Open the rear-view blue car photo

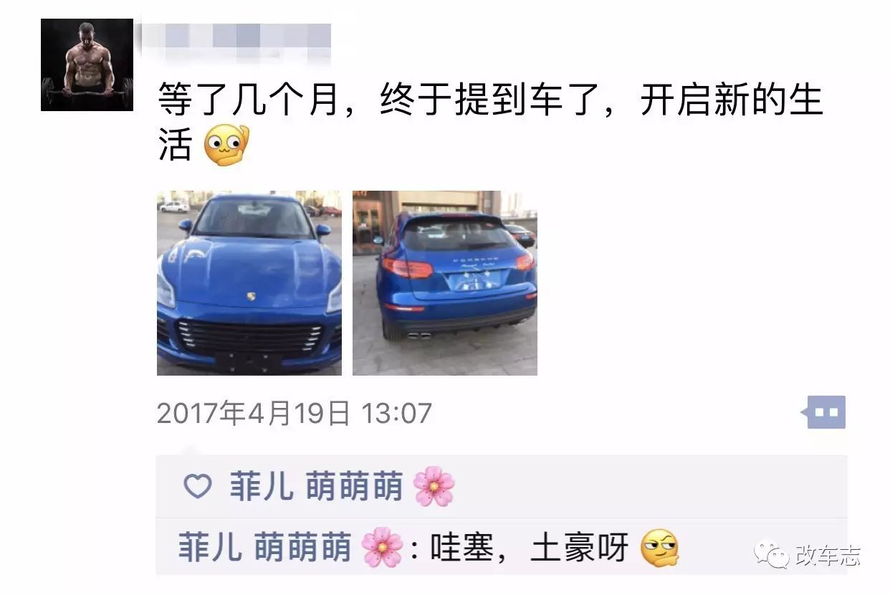pos(445,282)
